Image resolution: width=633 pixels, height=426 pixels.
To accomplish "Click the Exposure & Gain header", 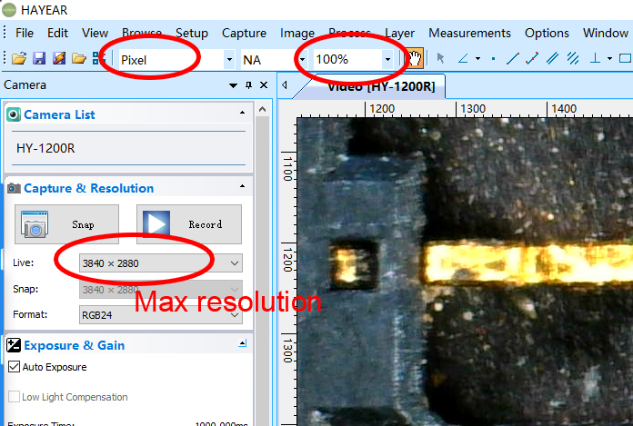I will coord(74,345).
